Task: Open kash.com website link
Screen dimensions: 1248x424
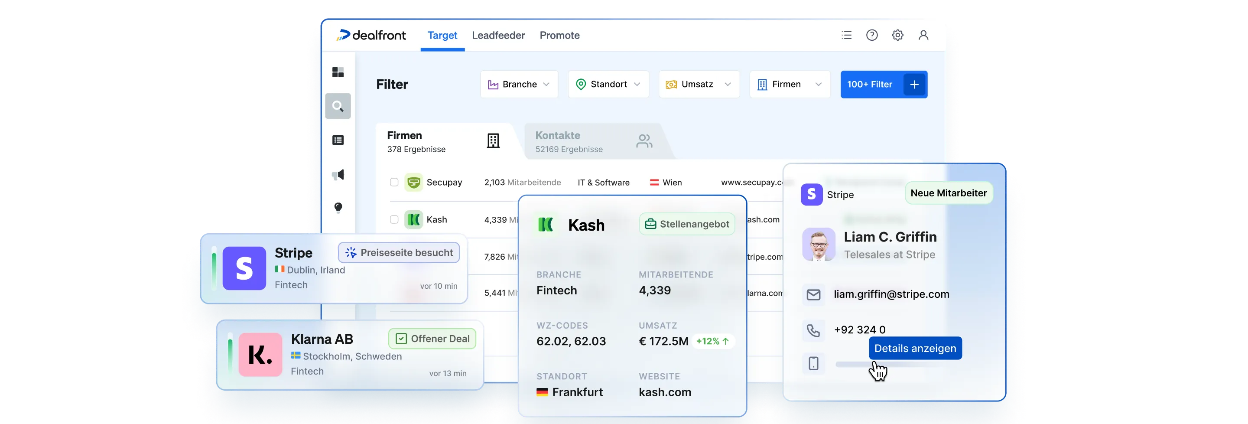Action: click(x=665, y=392)
